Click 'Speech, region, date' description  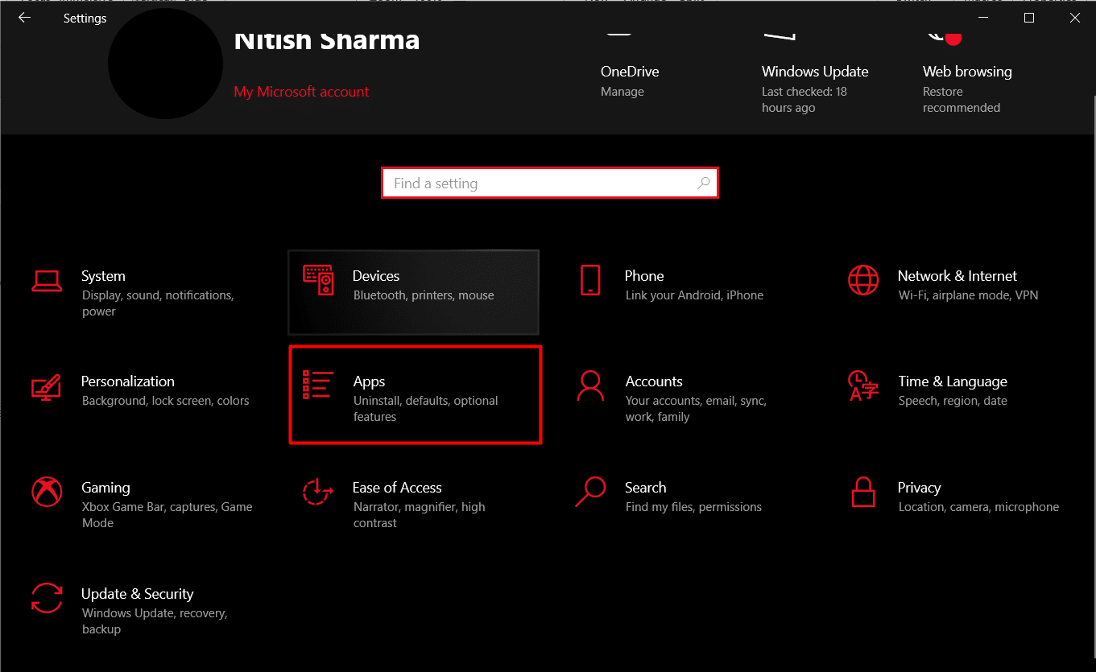coord(953,401)
